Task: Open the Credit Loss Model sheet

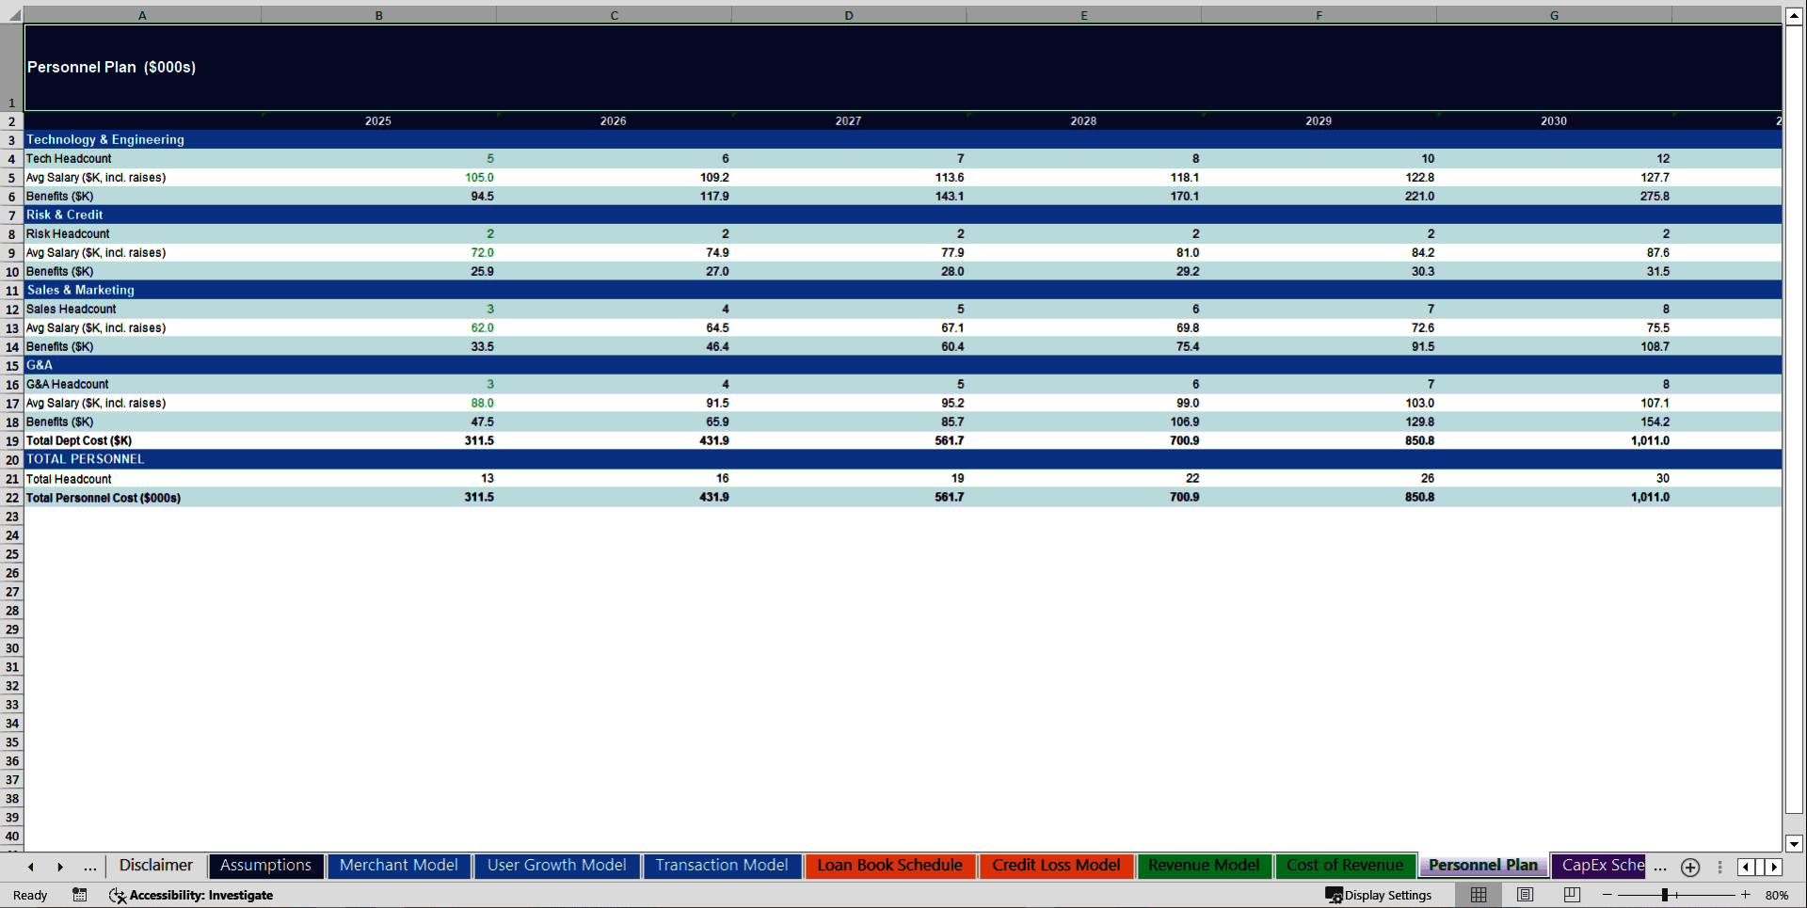Action: pos(1056,865)
